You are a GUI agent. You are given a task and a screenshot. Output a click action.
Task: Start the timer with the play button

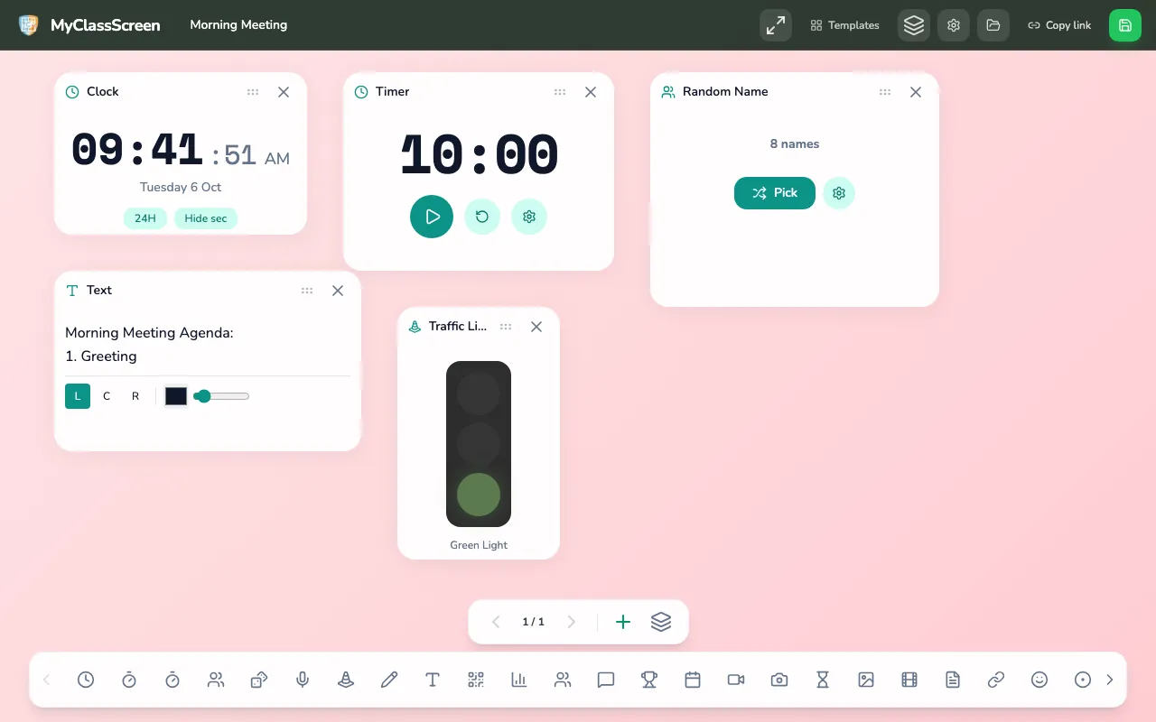click(x=432, y=217)
